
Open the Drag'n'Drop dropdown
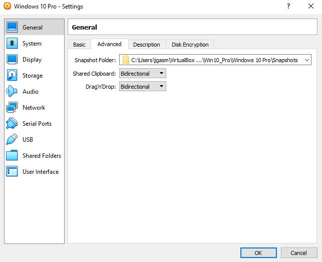click(143, 87)
